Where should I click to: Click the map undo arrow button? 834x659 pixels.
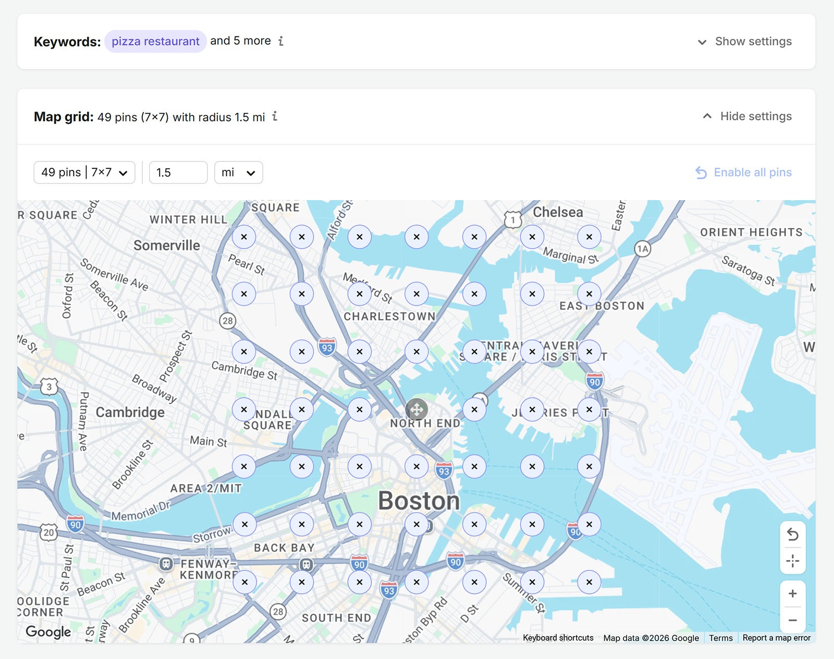click(792, 534)
